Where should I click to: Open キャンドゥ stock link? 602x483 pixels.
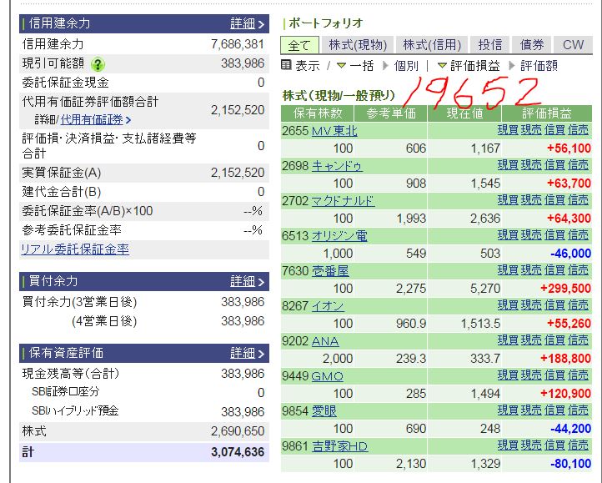click(x=337, y=166)
